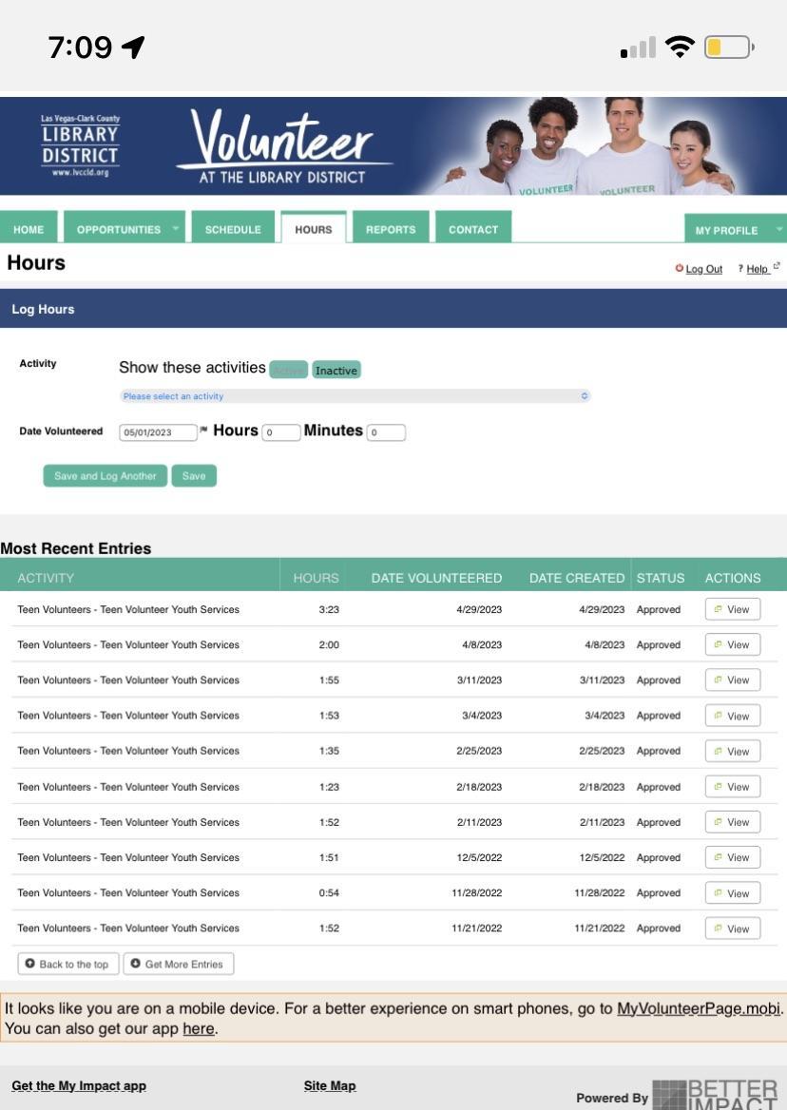View the 11/28/2022 entry
The width and height of the screenshot is (787, 1110).
[733, 892]
